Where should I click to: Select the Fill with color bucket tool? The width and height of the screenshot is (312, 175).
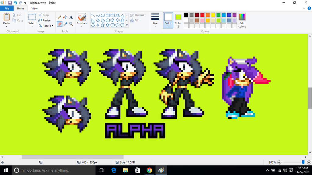(65, 17)
